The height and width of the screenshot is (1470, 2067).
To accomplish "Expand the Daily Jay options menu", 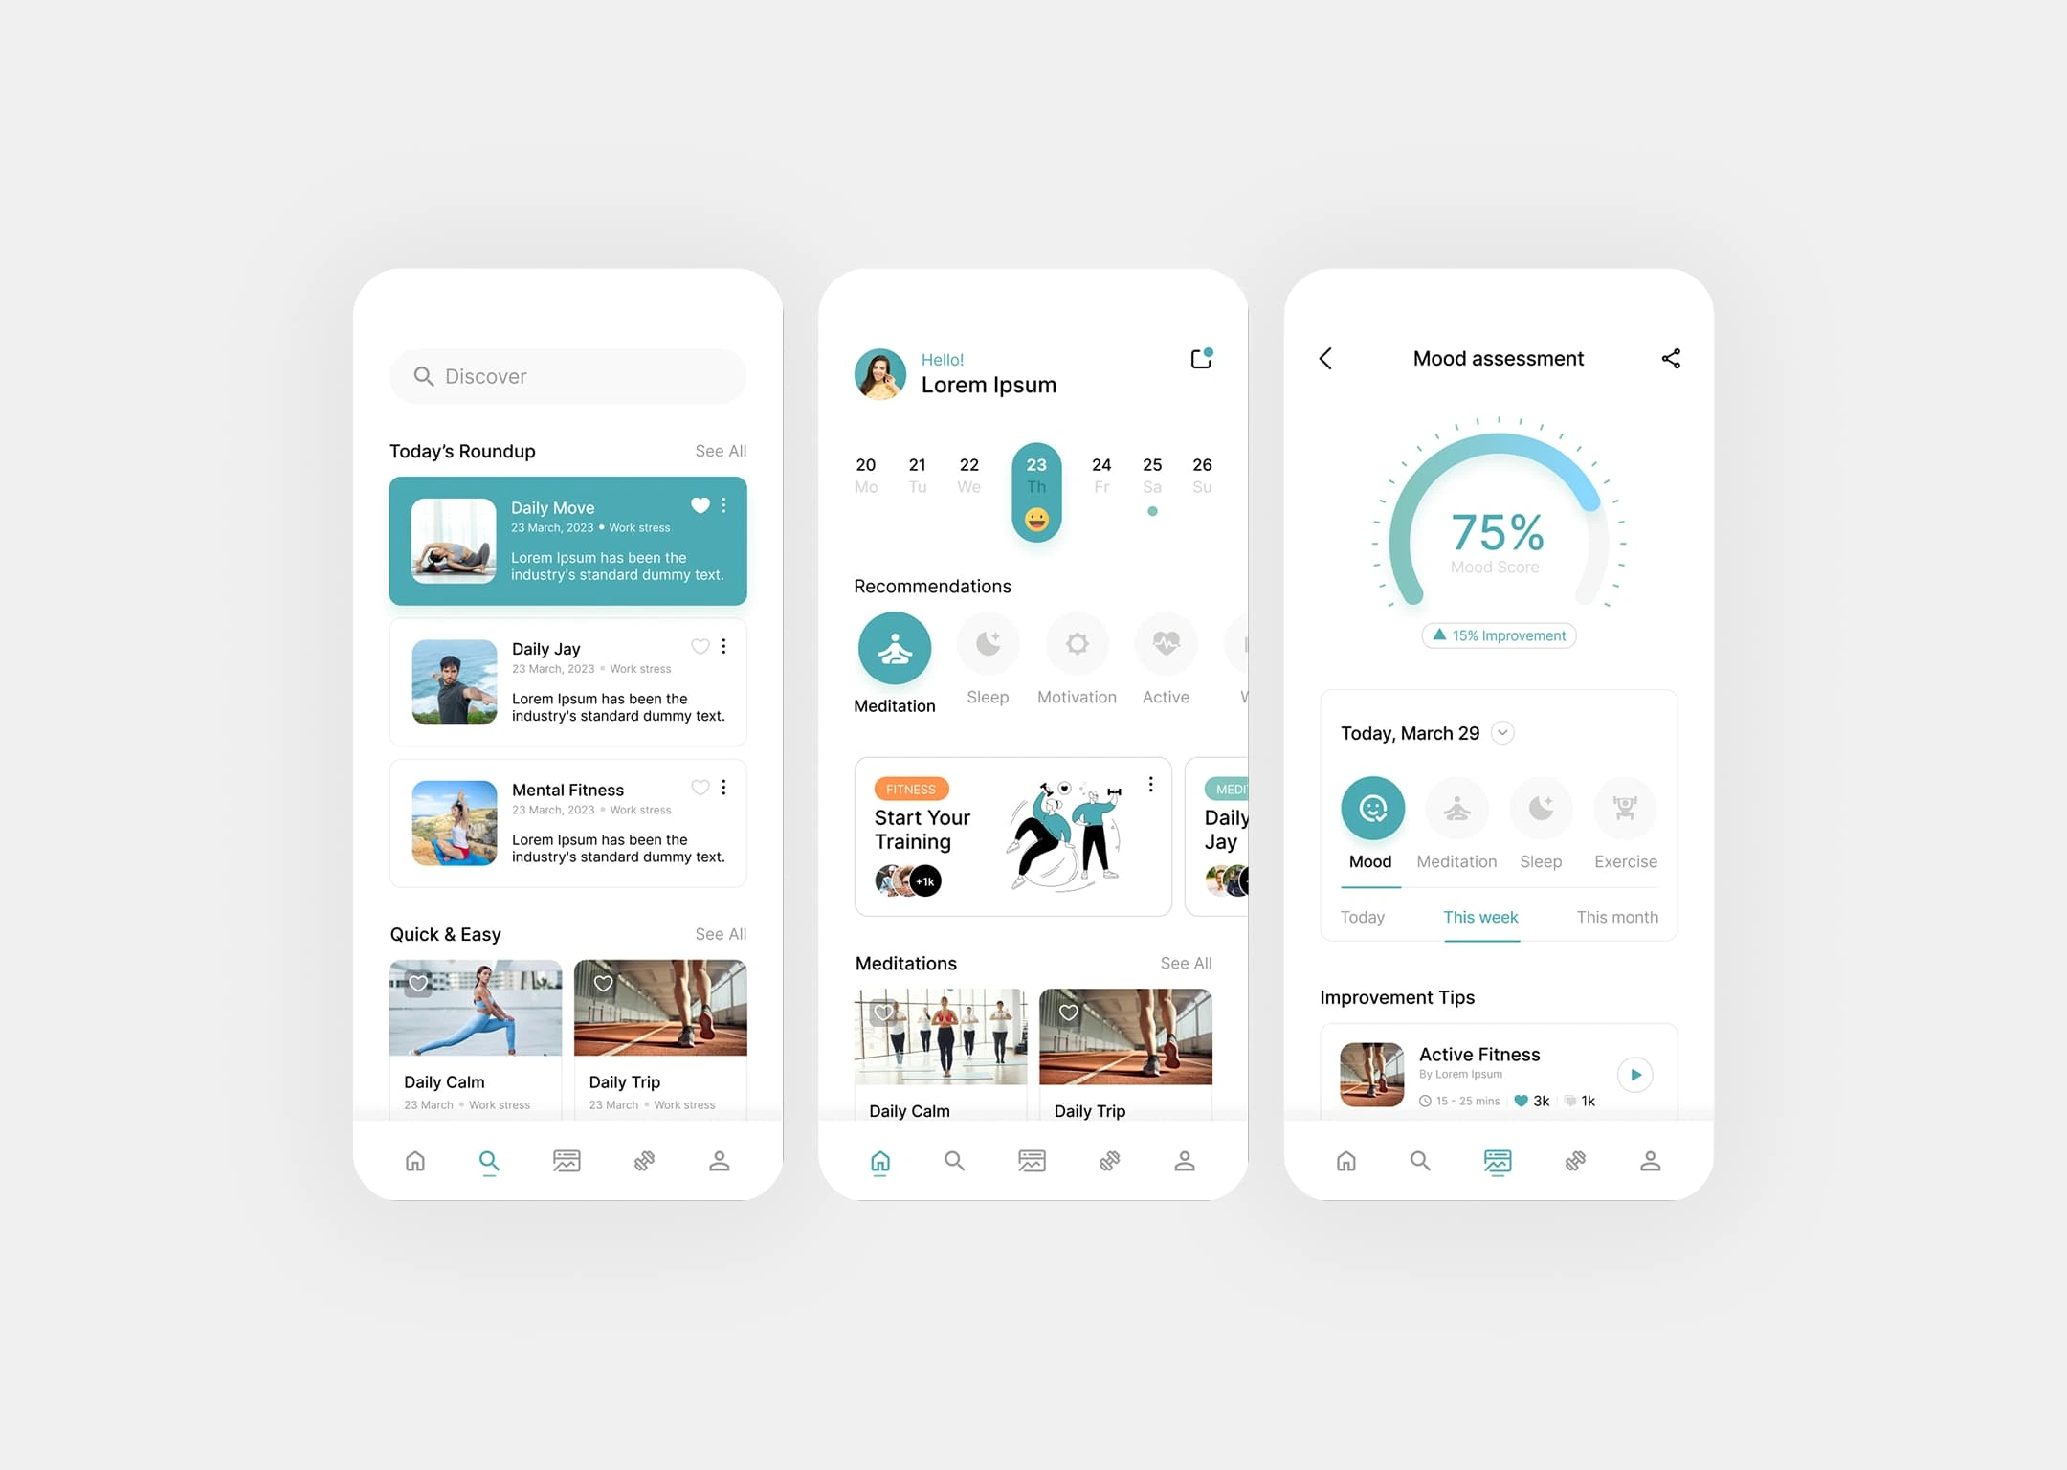I will tap(726, 648).
